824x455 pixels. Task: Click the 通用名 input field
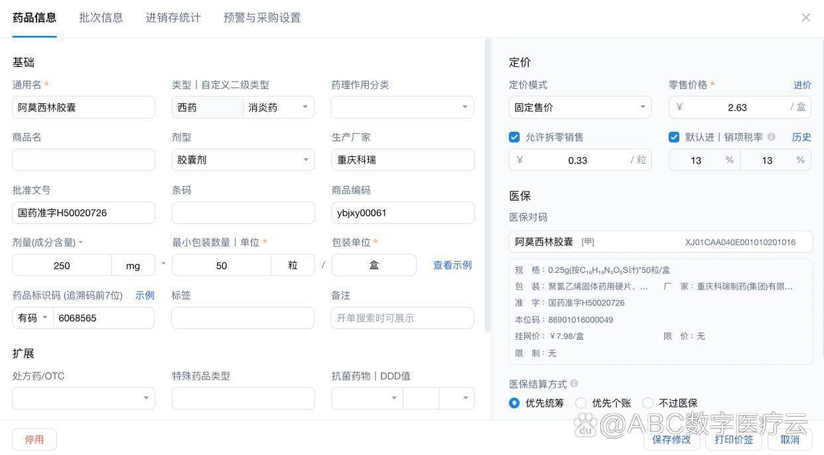(84, 107)
